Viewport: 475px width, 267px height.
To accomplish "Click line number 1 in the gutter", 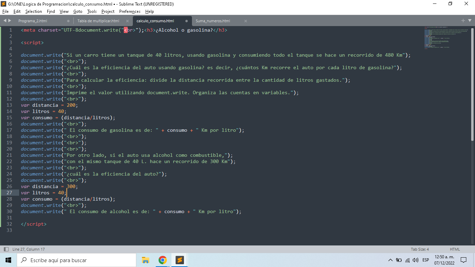I will [11, 30].
